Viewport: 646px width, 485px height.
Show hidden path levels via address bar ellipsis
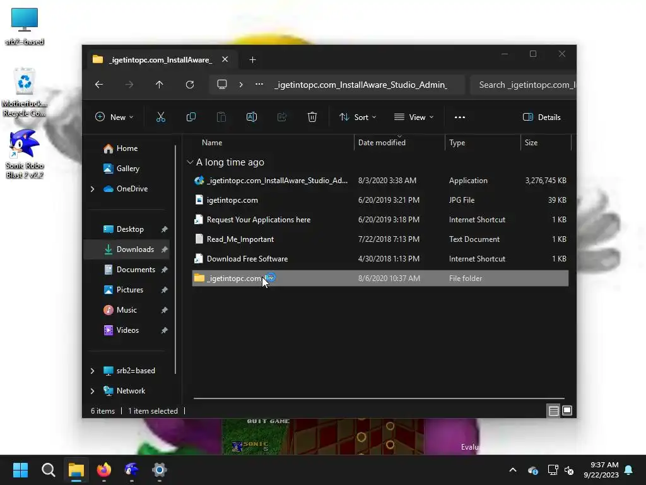pyautogui.click(x=259, y=85)
